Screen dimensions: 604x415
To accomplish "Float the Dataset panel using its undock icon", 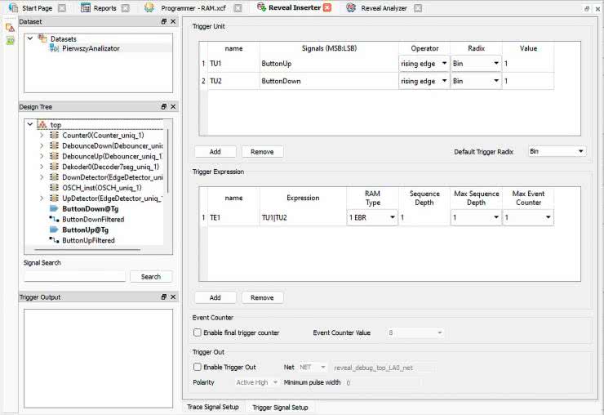I will 163,21.
